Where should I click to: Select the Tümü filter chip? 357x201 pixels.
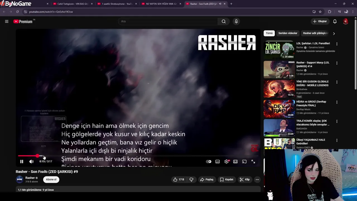(269, 33)
